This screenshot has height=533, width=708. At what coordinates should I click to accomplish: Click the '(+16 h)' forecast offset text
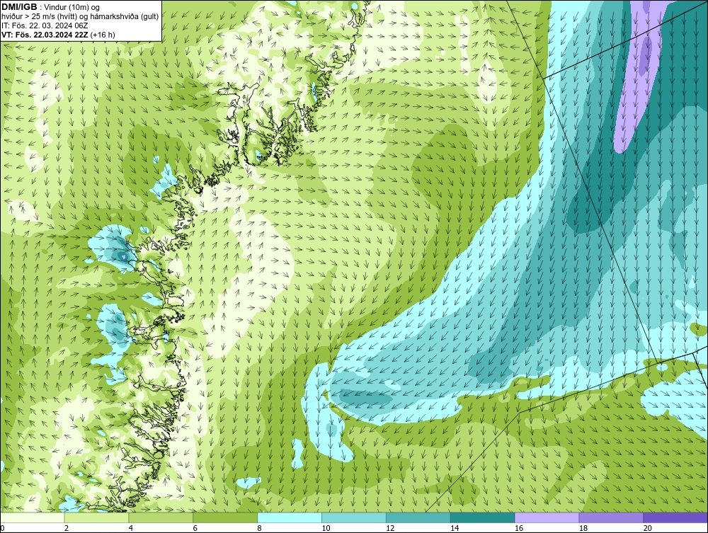[x=103, y=35]
